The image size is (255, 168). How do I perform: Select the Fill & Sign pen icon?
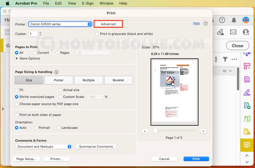point(247,92)
